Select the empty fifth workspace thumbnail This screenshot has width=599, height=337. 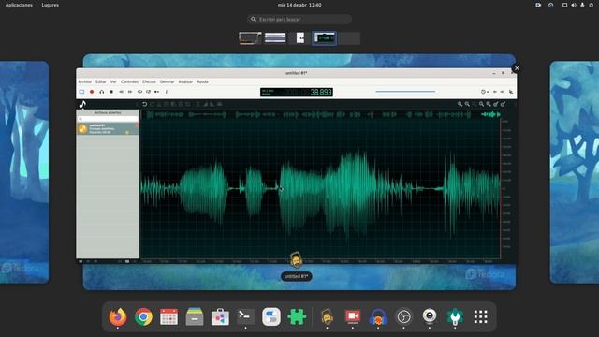click(349, 38)
